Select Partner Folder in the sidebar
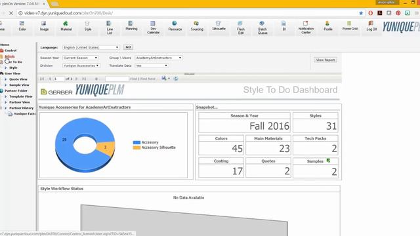 click(16, 90)
